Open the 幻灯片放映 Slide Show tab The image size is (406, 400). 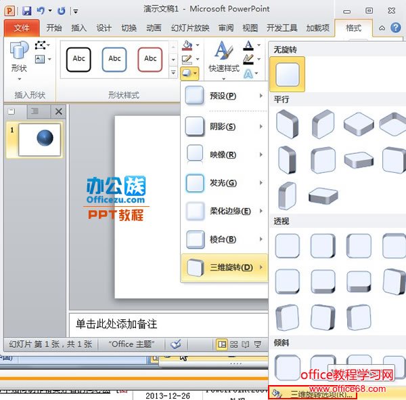pos(190,28)
